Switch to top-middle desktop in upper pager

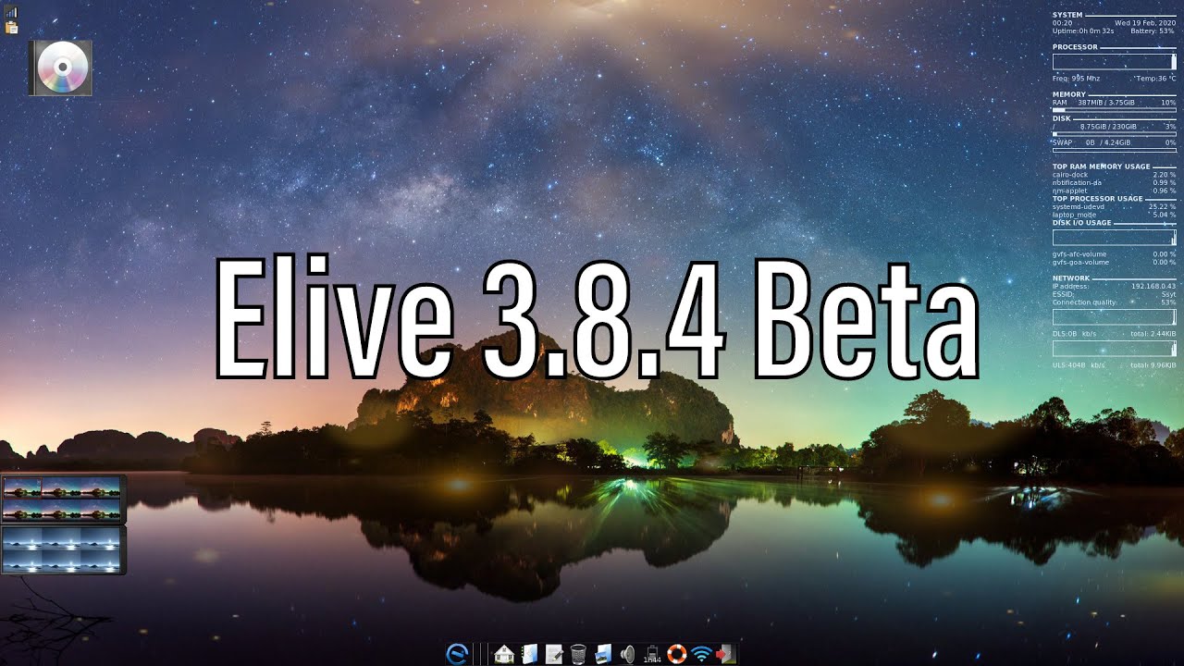coord(61,487)
